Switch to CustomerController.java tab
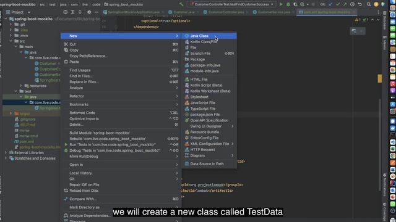This screenshot has width=396, height=222. (x=225, y=12)
